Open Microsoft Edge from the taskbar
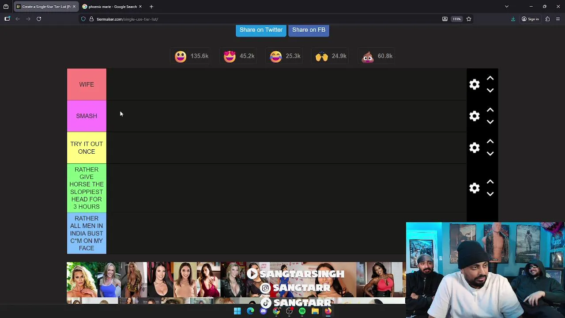This screenshot has width=565, height=318. click(x=250, y=311)
